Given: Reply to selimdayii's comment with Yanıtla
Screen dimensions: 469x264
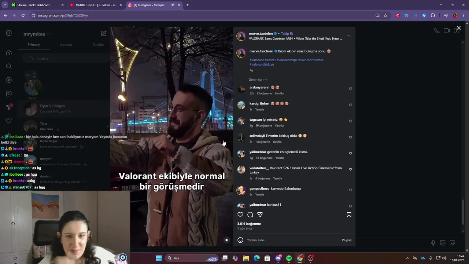Looking at the screenshot, I should click(277, 142).
